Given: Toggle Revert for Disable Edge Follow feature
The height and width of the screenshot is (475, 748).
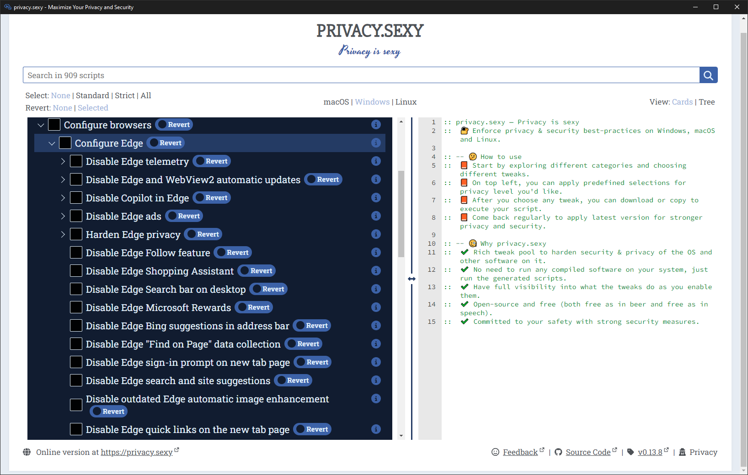Looking at the screenshot, I should (x=233, y=253).
